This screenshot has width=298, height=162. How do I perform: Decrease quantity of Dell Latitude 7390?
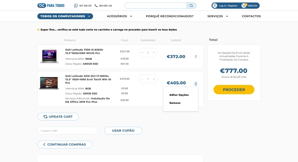142,53
